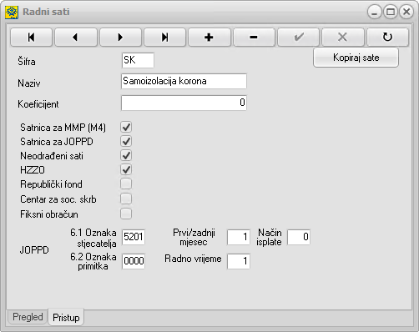
Task: Go to the first record
Action: pos(31,37)
